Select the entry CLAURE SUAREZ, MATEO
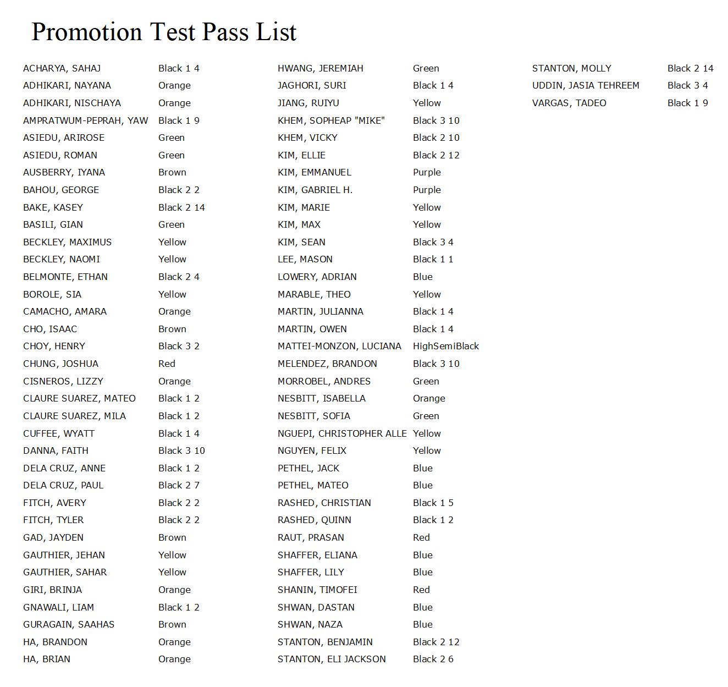Screen dimensions: 728x687 (x=79, y=398)
